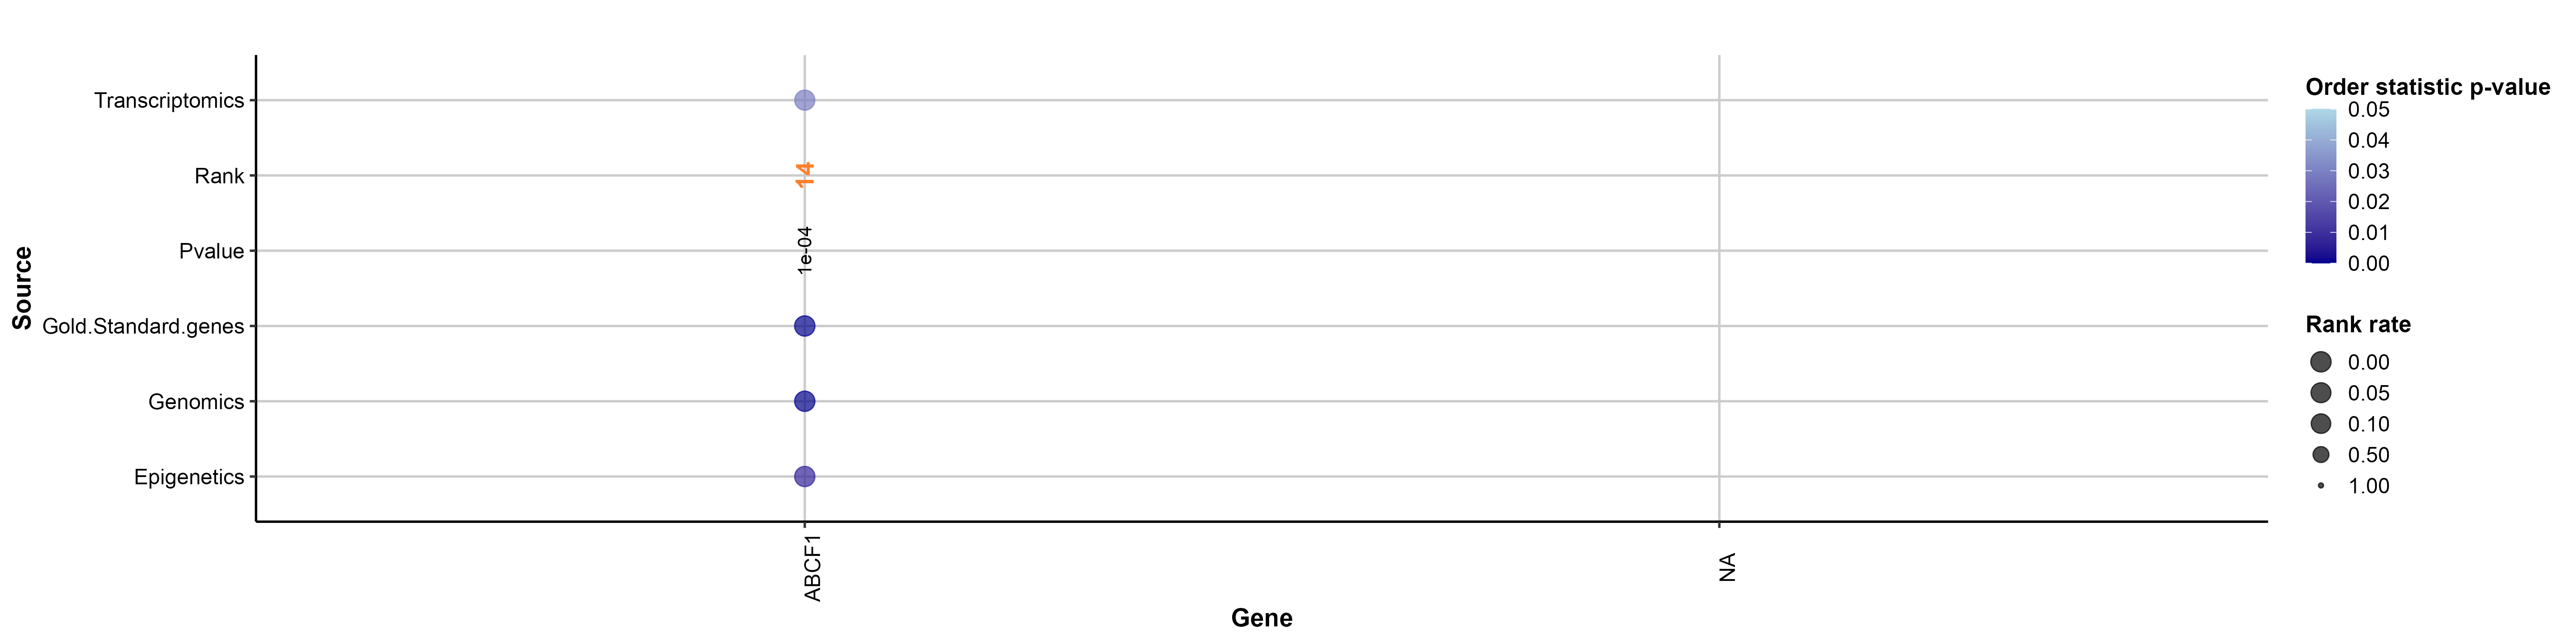Click the Source y-axis title
2576x644 pixels.
click(22, 288)
